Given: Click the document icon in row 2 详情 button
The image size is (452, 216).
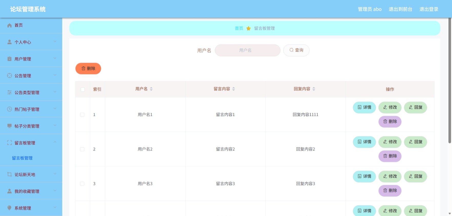Looking at the screenshot, I should (x=360, y=142).
